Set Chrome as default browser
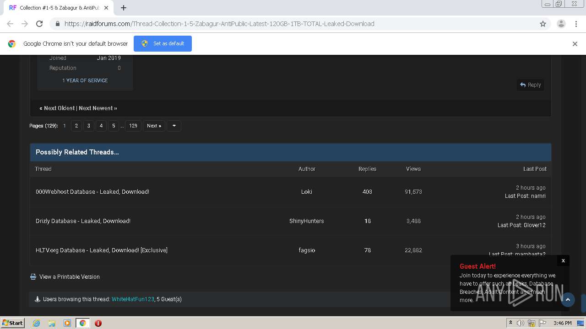This screenshot has height=329, width=586. 163,43
